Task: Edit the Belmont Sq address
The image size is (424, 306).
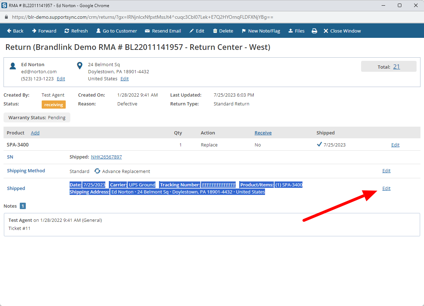Action: tap(124, 79)
